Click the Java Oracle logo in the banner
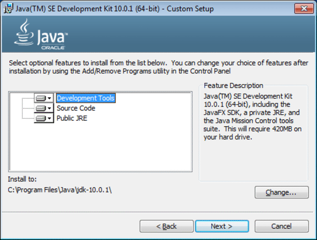Screen dimensions: 317x240 (x=41, y=34)
